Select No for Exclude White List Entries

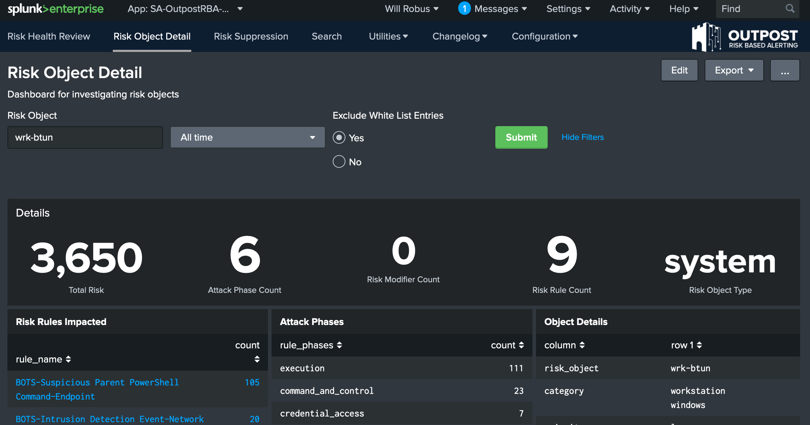click(339, 162)
